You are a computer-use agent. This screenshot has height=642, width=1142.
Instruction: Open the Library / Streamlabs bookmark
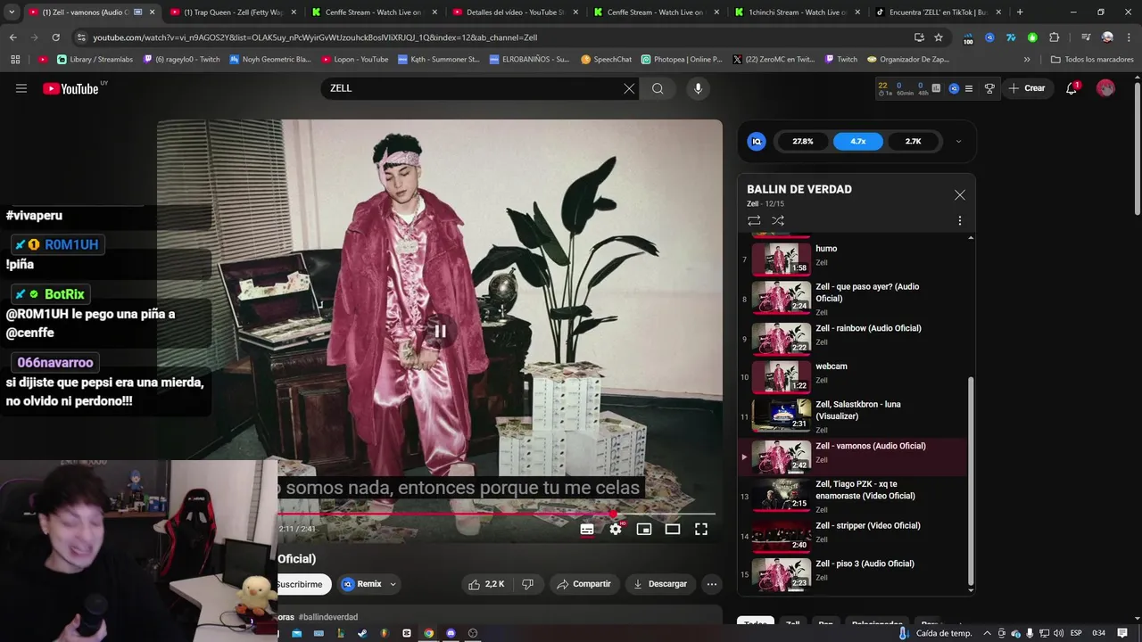pyautogui.click(x=93, y=60)
